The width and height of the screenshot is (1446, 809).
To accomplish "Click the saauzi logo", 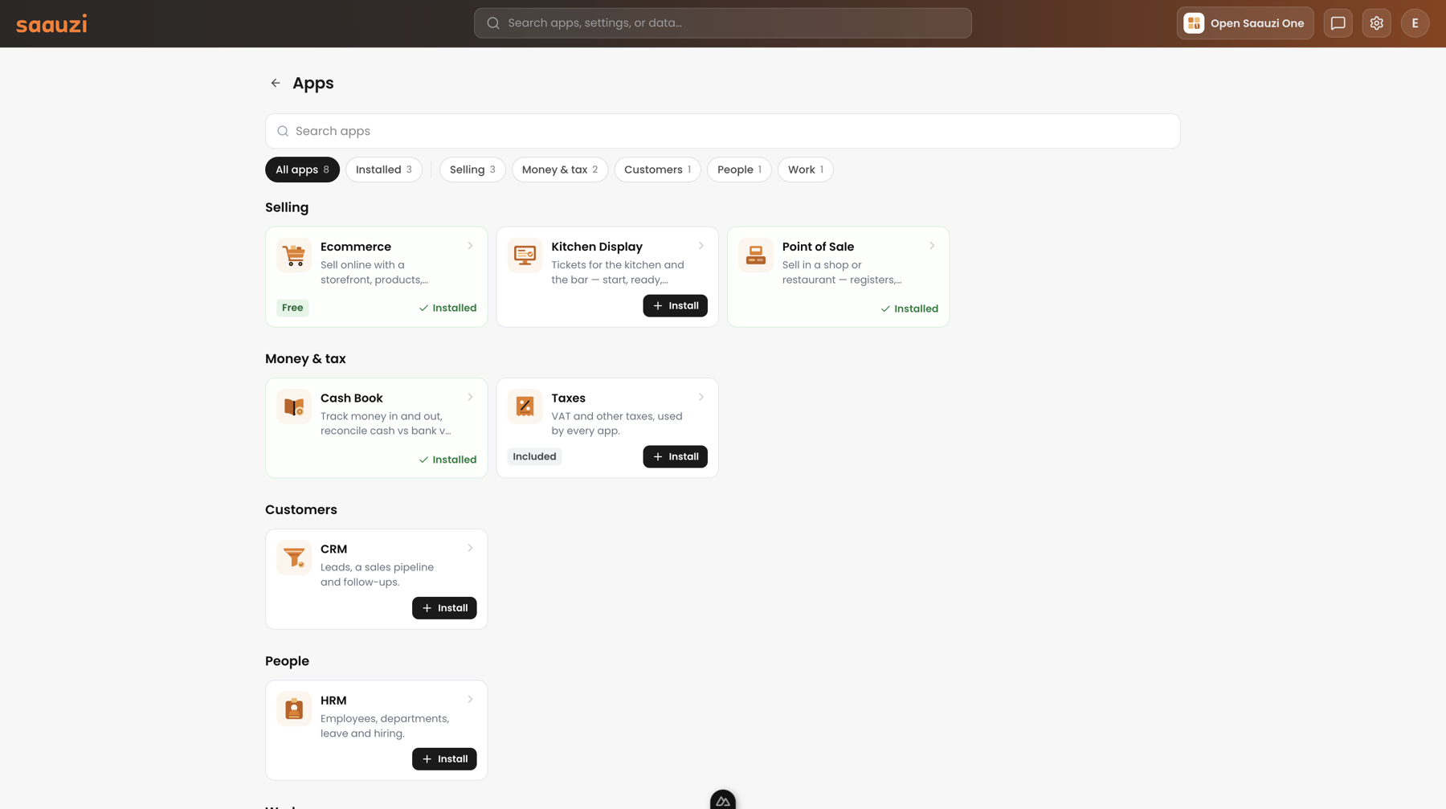I will [x=51, y=24].
